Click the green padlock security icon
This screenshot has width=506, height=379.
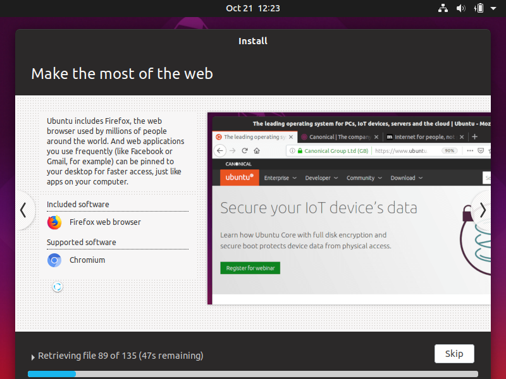(x=300, y=150)
